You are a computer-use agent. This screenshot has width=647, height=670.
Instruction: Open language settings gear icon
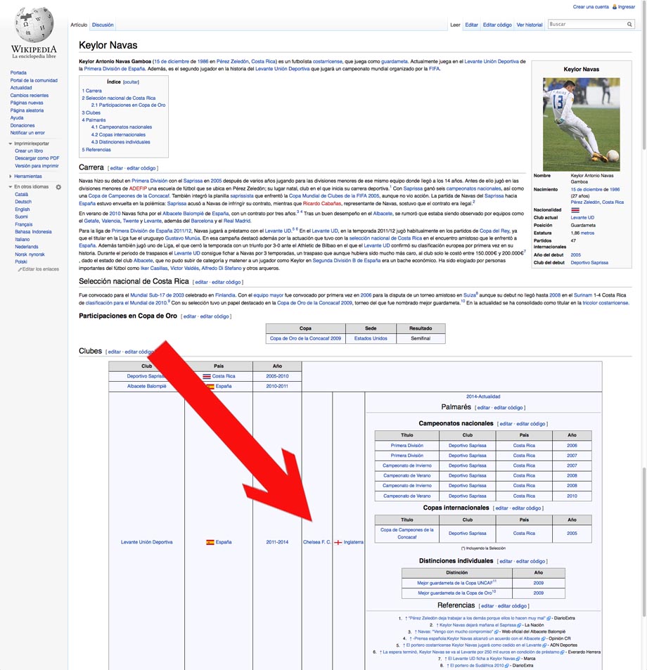tap(58, 187)
